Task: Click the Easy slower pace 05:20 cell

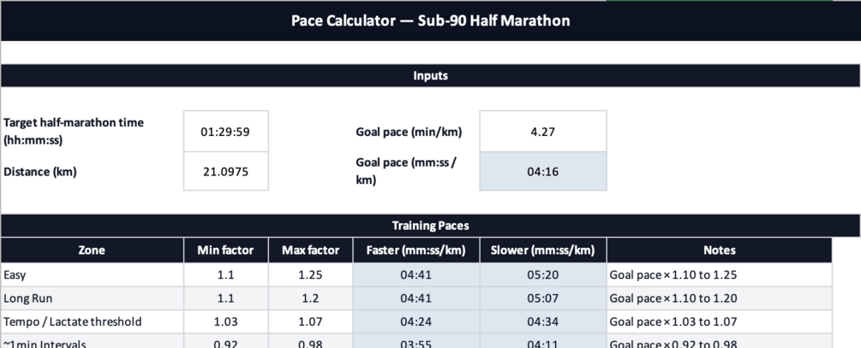Action: pyautogui.click(x=543, y=274)
